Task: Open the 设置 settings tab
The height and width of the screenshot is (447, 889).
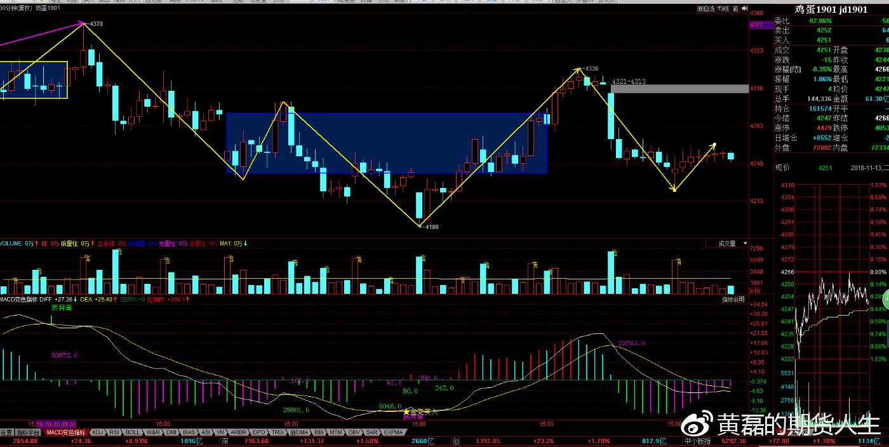Action: point(6,432)
